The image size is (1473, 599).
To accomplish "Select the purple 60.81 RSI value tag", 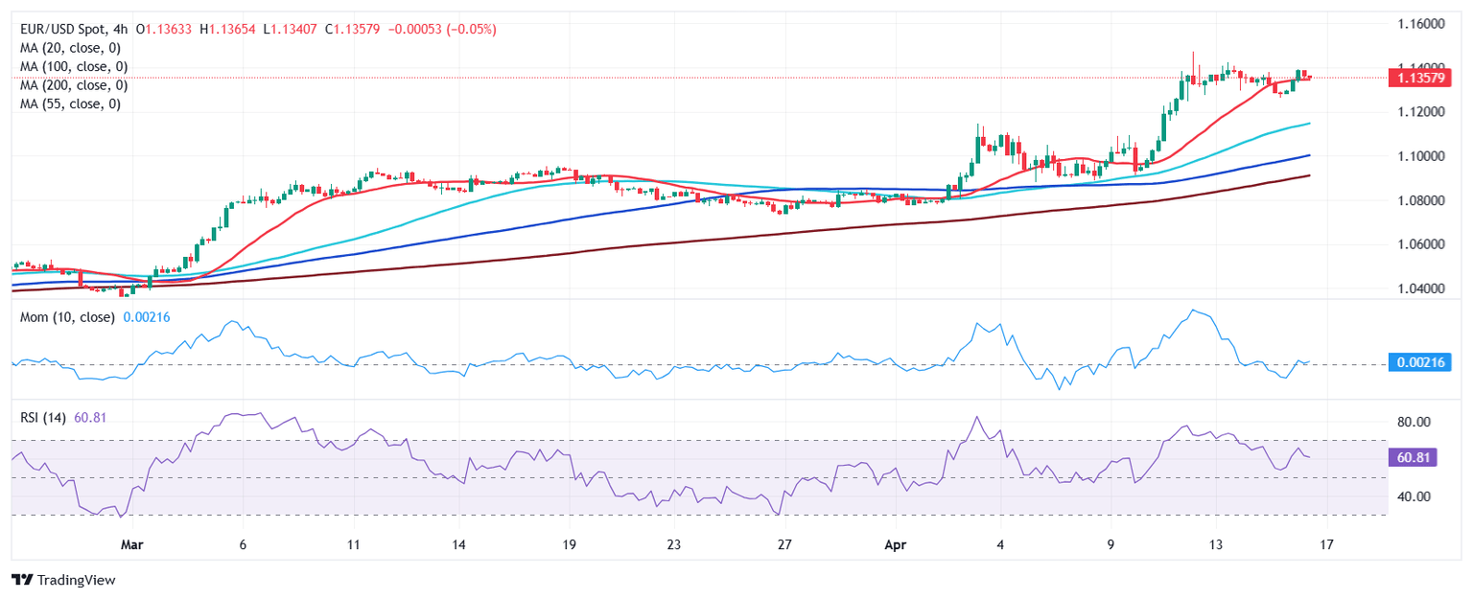I will 1415,458.
